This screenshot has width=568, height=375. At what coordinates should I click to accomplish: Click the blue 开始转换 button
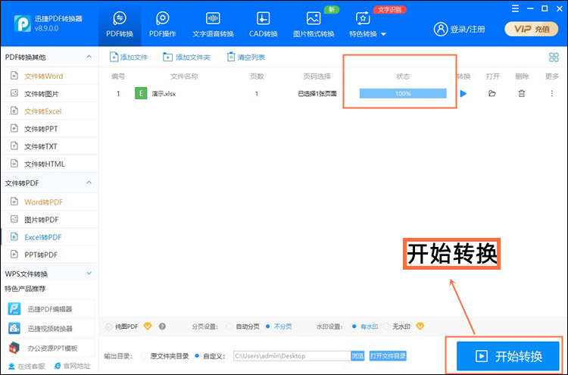[x=508, y=356]
